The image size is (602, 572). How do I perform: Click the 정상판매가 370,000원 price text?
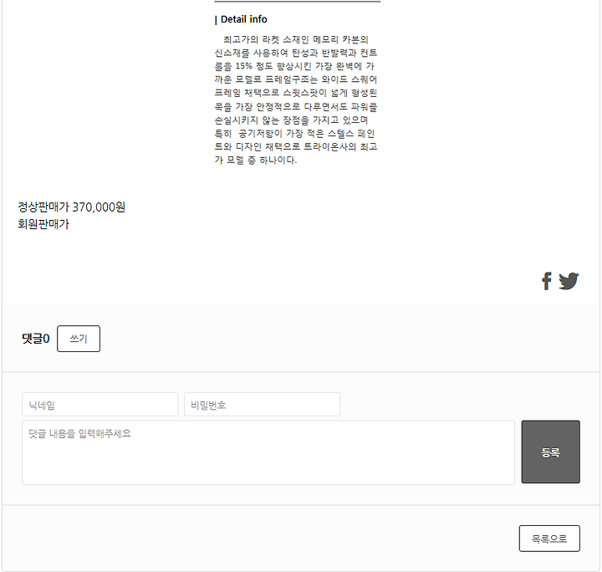click(x=71, y=207)
